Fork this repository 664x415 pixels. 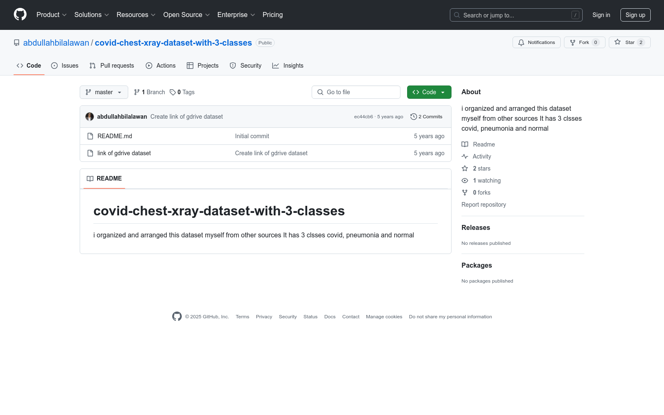(585, 42)
